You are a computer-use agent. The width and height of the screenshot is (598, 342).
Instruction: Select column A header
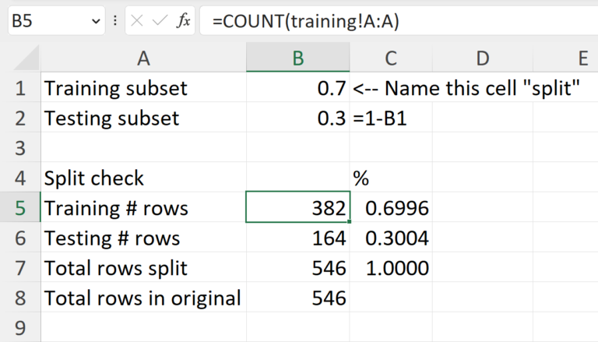point(143,58)
